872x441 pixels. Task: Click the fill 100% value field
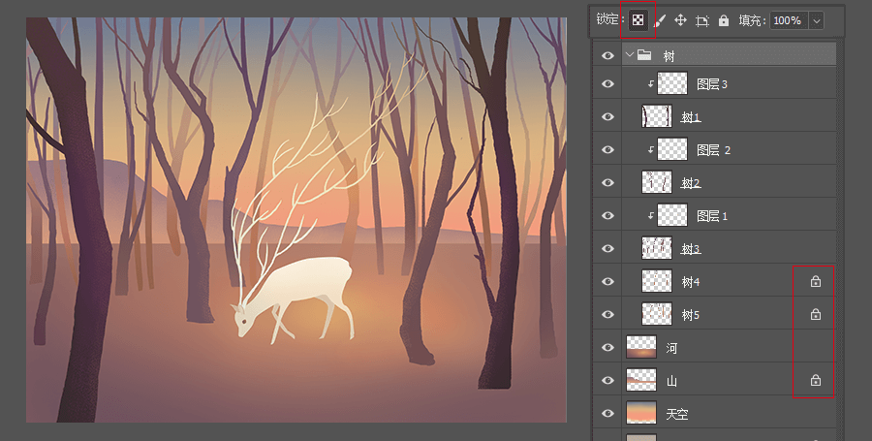(787, 20)
